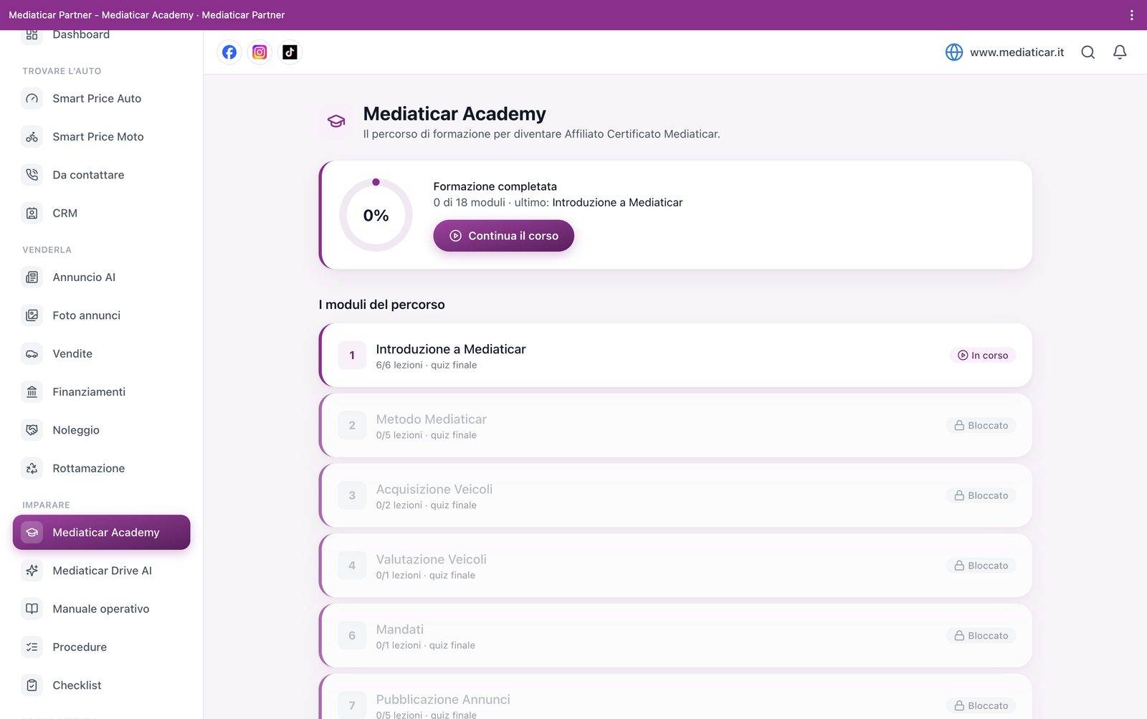Click the In corso status badge
The width and height of the screenshot is (1147, 719).
983,356
